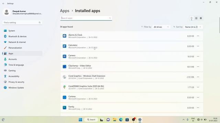220x123 pixels.
Task: Click the Deepak kumar profile avatar
Action: coord(7,12)
